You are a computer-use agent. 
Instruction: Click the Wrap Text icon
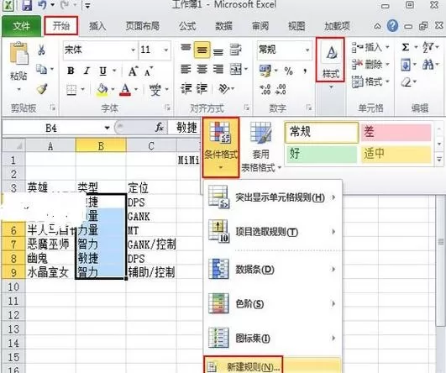235,50
